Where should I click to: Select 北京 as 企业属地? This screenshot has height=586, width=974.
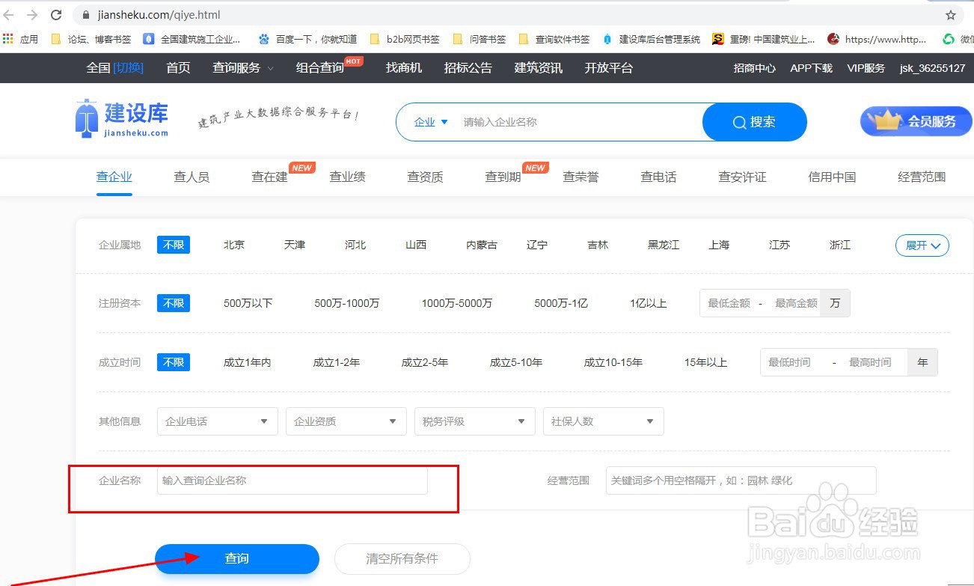[234, 245]
